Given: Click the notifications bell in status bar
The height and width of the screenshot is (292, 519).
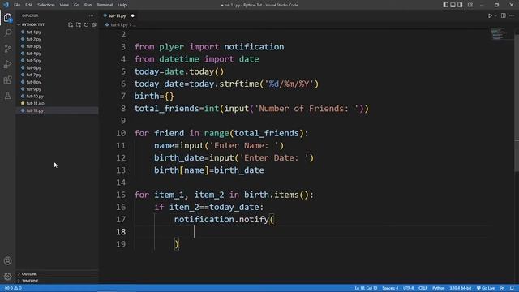Looking at the screenshot, I should point(512,288).
